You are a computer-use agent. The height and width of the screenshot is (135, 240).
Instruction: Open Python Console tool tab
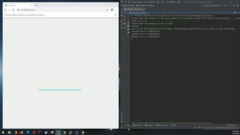[x=162, y=125]
